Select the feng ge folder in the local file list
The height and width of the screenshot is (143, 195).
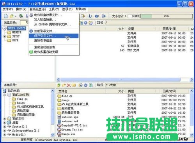click(x=67, y=96)
